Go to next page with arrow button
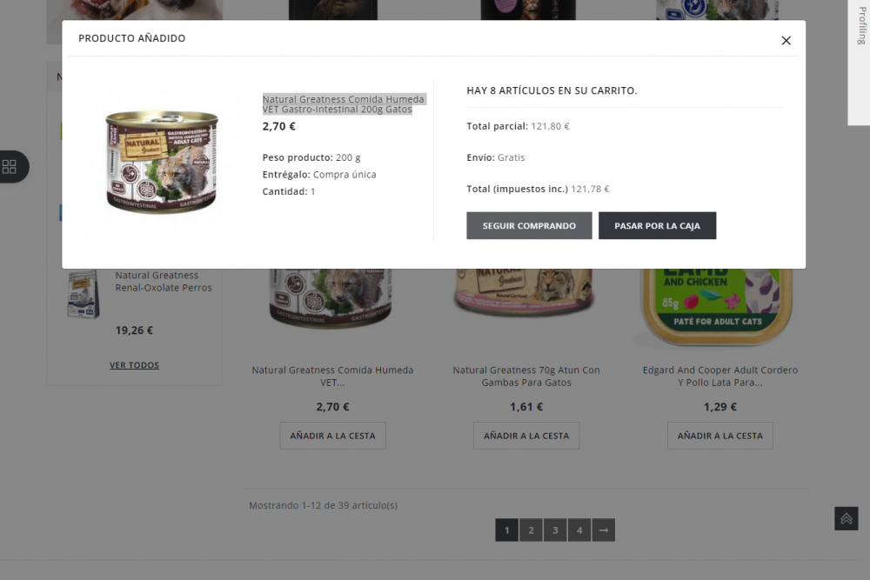 tap(604, 530)
